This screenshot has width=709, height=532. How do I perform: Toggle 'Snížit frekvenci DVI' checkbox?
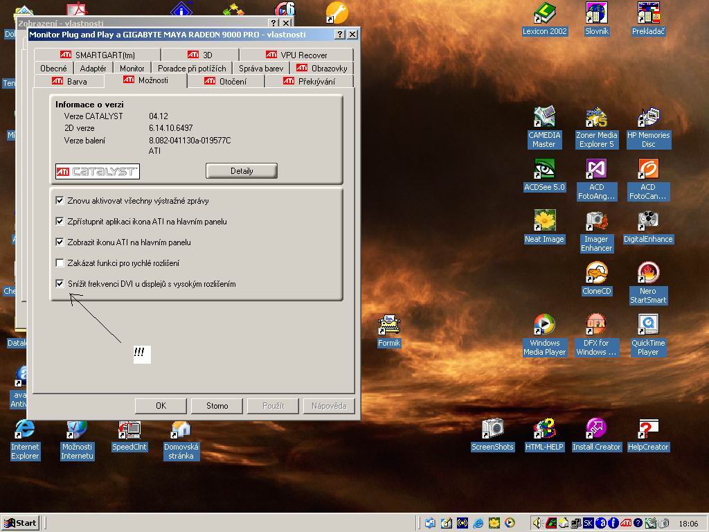60,284
